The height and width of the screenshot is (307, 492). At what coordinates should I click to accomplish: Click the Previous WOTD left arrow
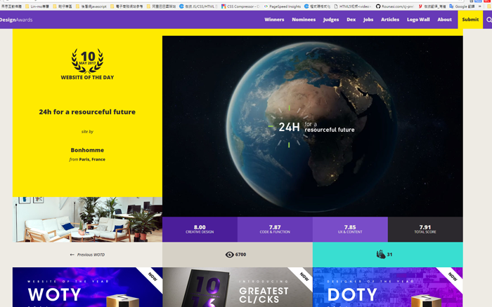(x=72, y=254)
